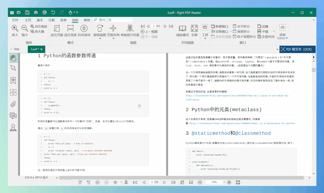This screenshot has width=324, height=193.
Task: Click 垂直拆分 vertical split
Action: (241, 32)
